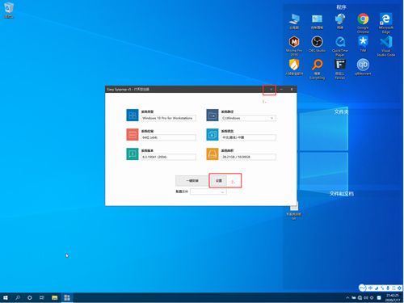Select the Google Chrome desktop icon
This screenshot has height=303, width=404.
click(363, 23)
